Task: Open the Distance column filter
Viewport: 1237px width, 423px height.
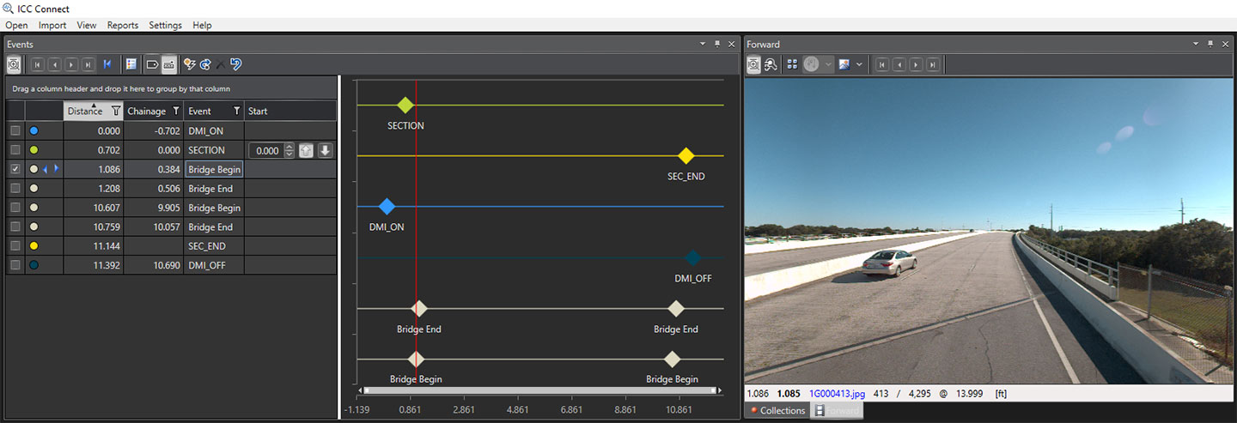Action: pos(116,111)
